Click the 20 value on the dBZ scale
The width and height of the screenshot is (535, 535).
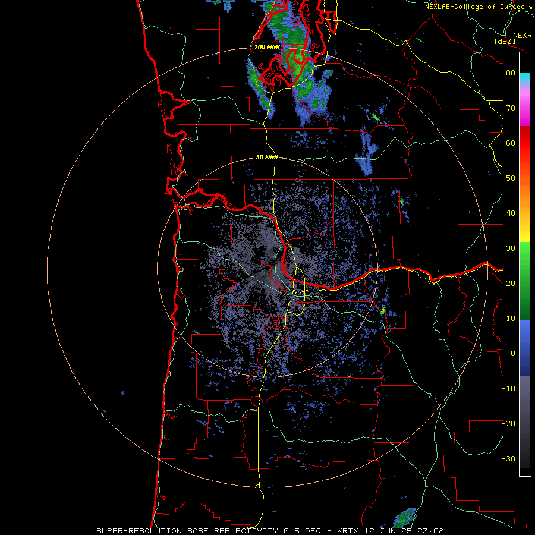[511, 283]
